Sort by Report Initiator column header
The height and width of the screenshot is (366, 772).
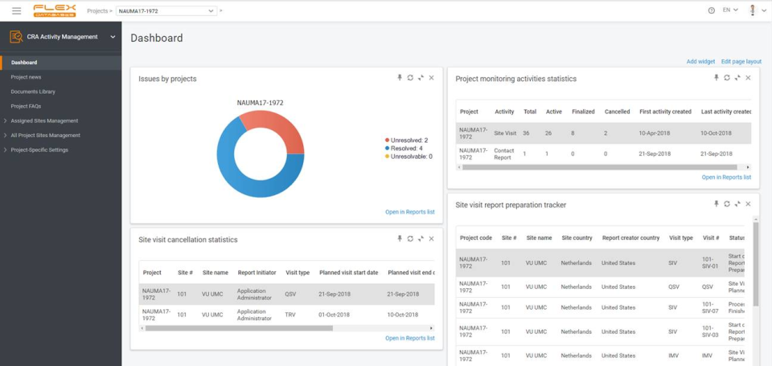click(257, 273)
